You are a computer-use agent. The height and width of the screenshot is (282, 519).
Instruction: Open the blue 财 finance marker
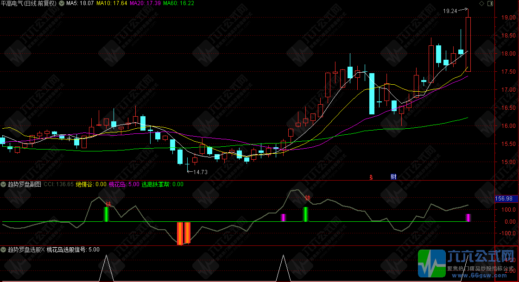click(x=393, y=177)
